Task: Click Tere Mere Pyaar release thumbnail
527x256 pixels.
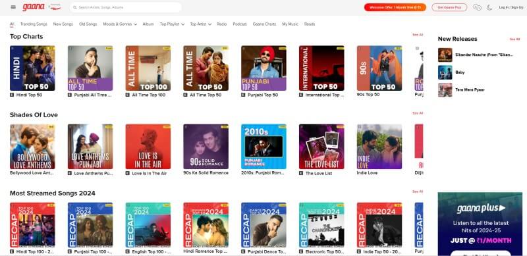Action: pyautogui.click(x=445, y=90)
